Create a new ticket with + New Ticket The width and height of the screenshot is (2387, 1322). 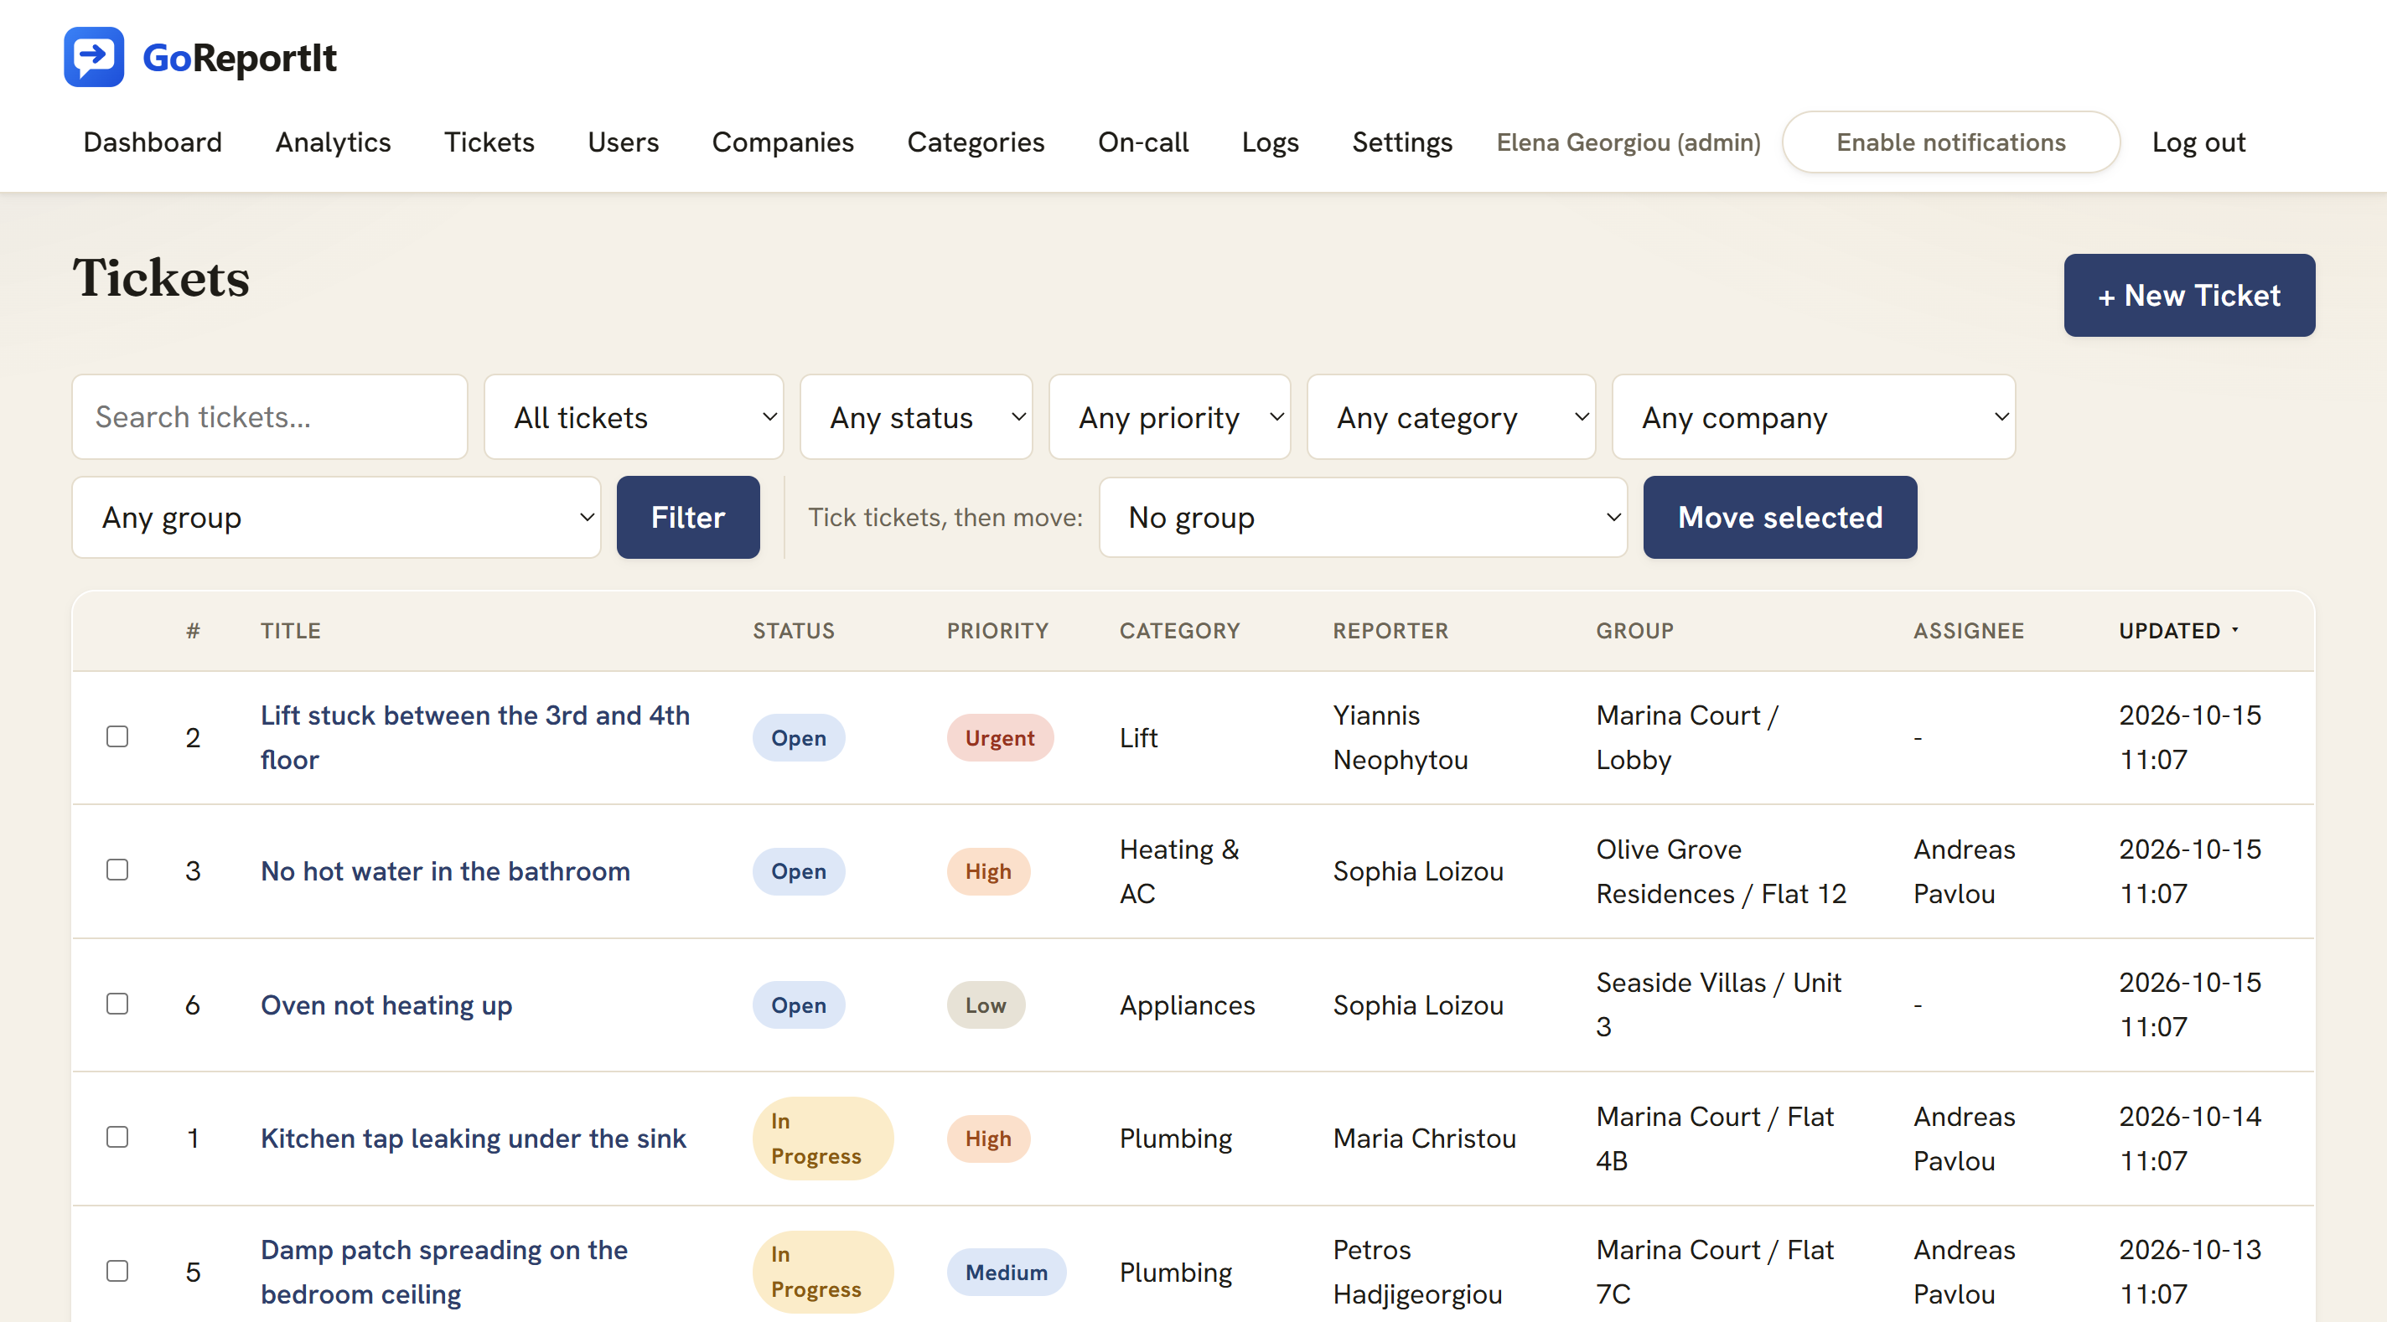point(2188,296)
